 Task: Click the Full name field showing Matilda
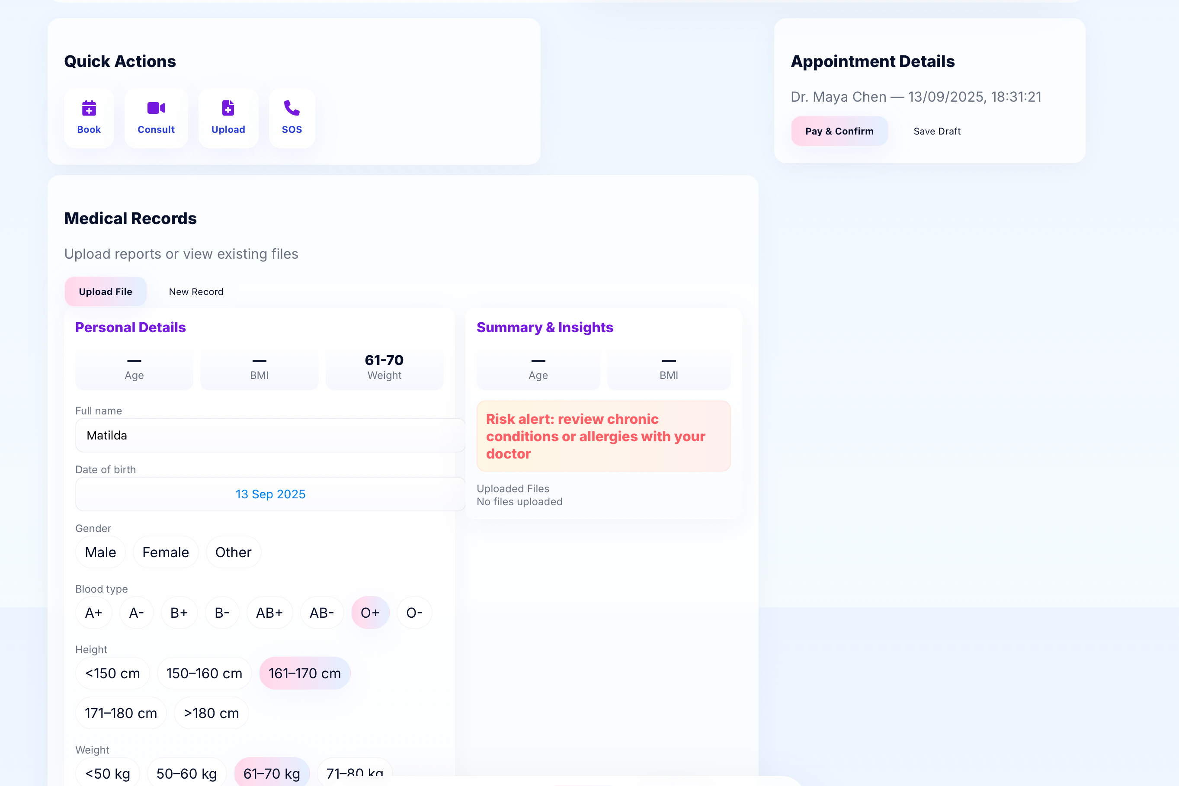click(x=270, y=435)
